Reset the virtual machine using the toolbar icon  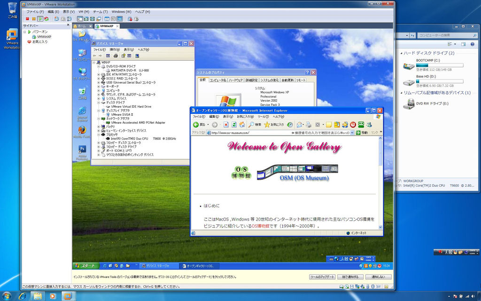click(47, 19)
